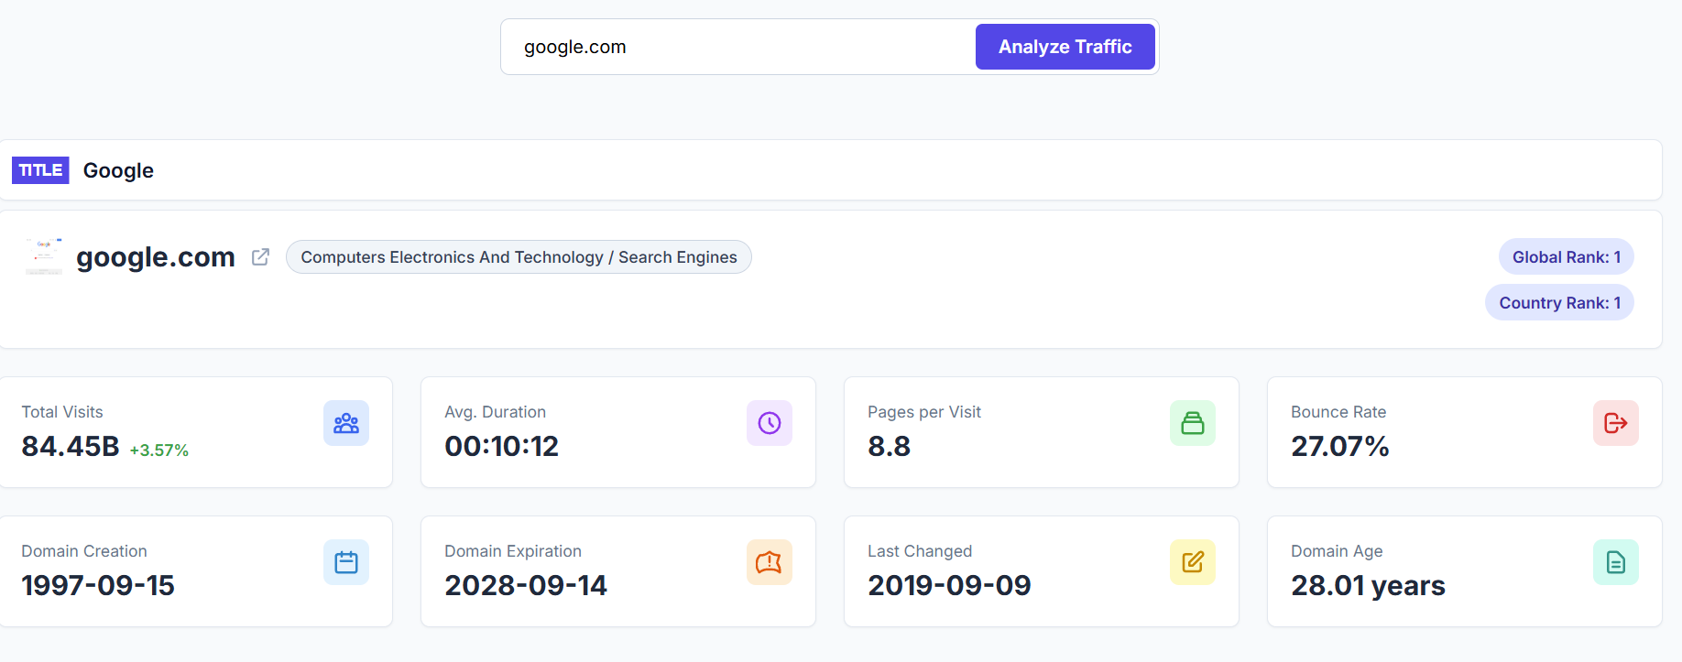Click the Avg. Duration label

tap(495, 412)
